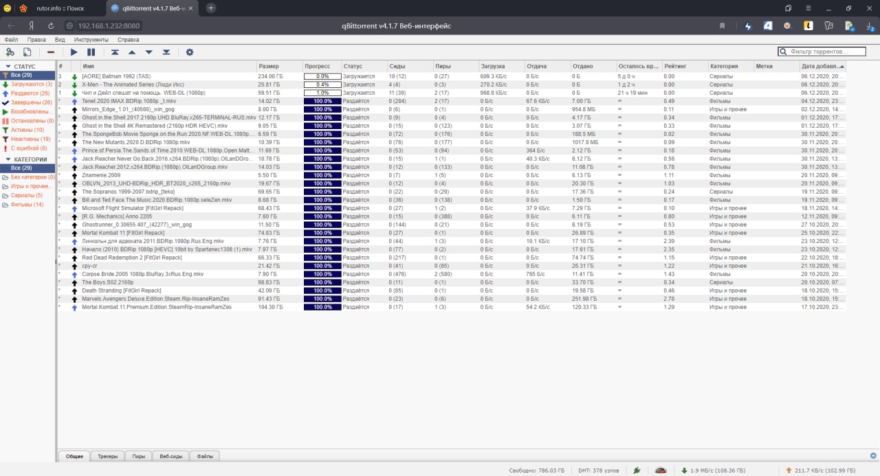Screen dimensions: 880x476
Task: Sort by the Имя column header
Action: pos(168,66)
